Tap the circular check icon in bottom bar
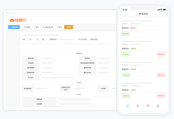Viewport: 174px width, 119px height. (x=148, y=106)
